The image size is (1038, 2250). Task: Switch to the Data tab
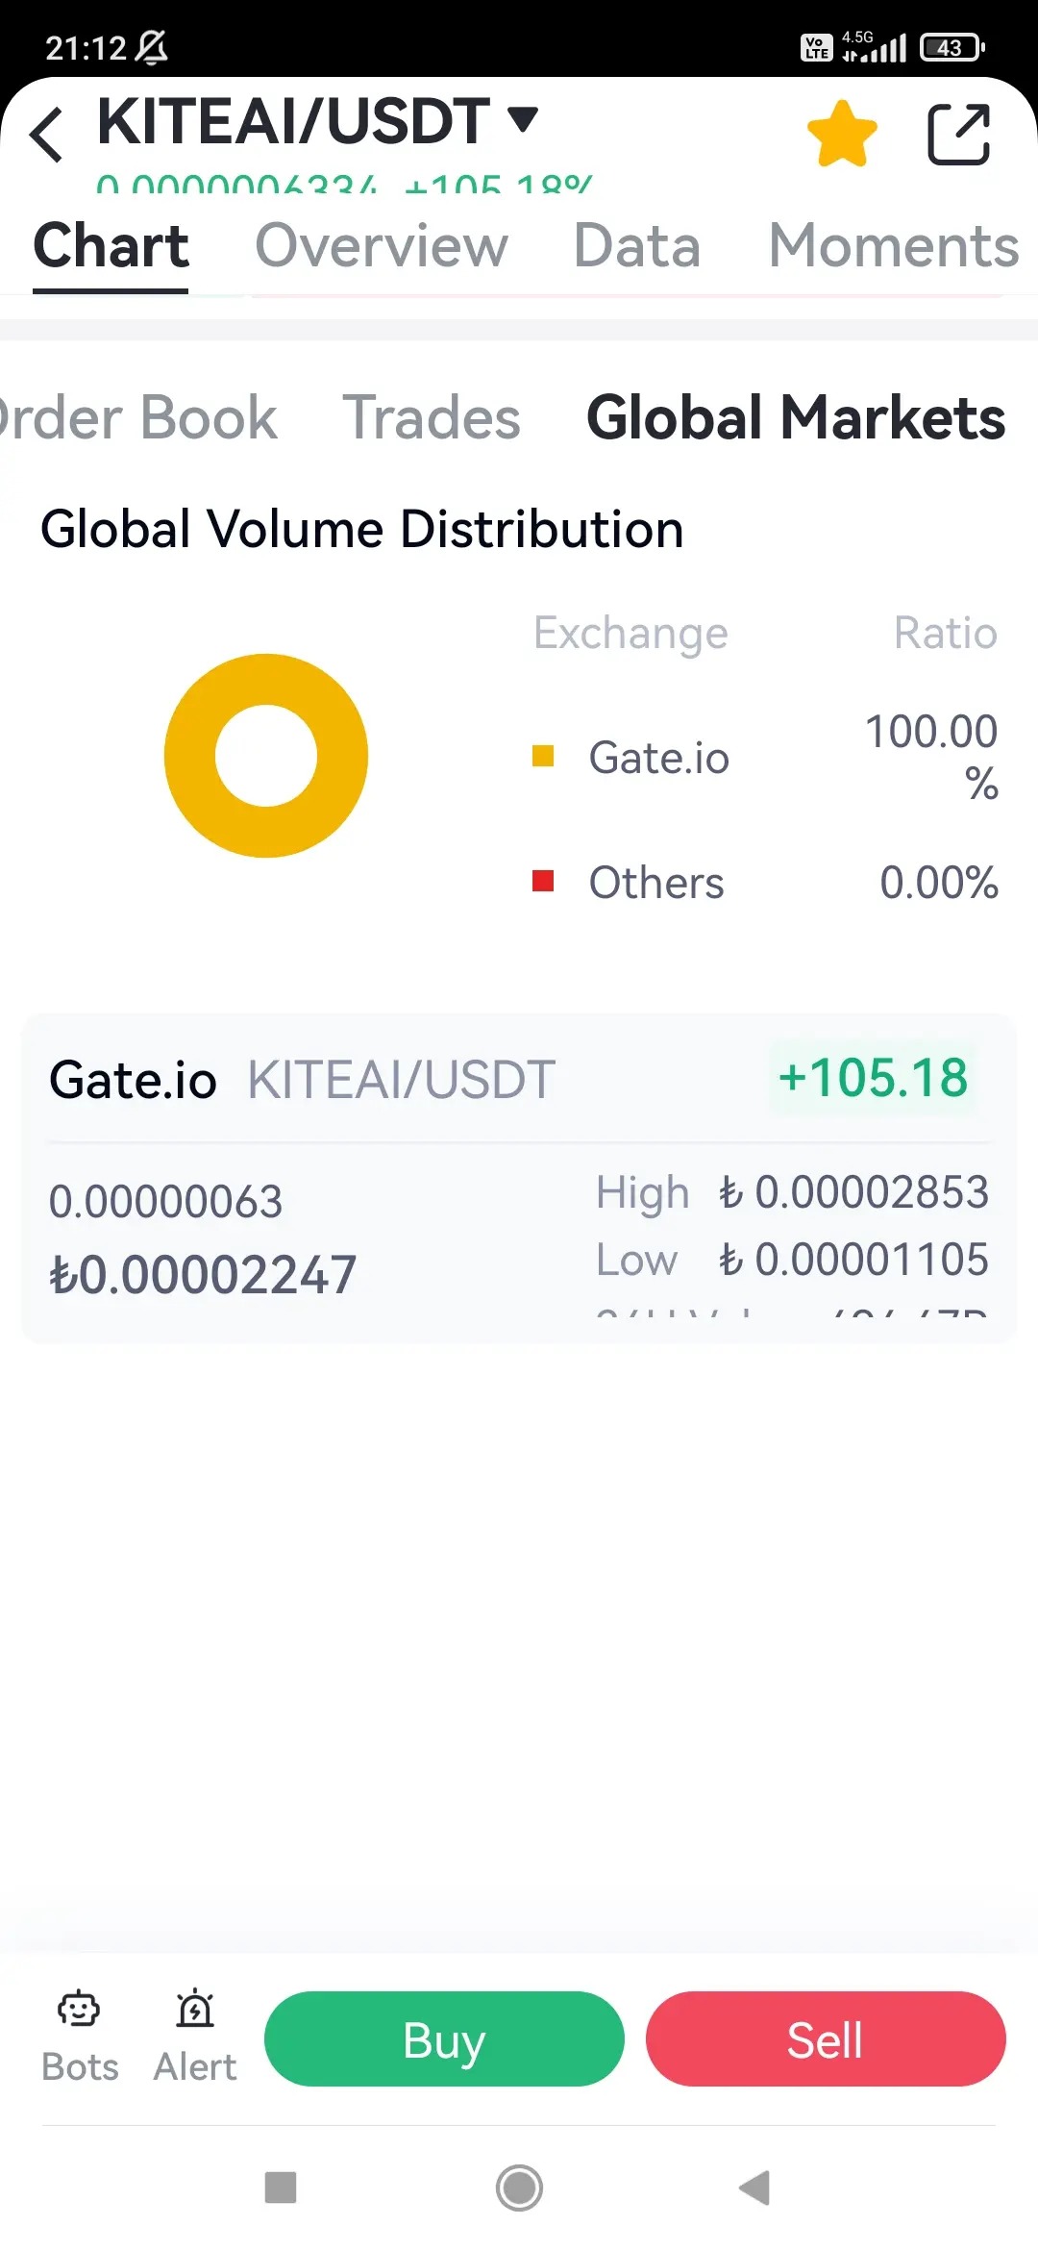[636, 246]
